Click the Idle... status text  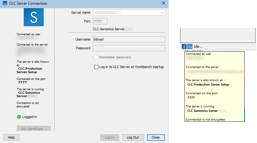(198, 47)
